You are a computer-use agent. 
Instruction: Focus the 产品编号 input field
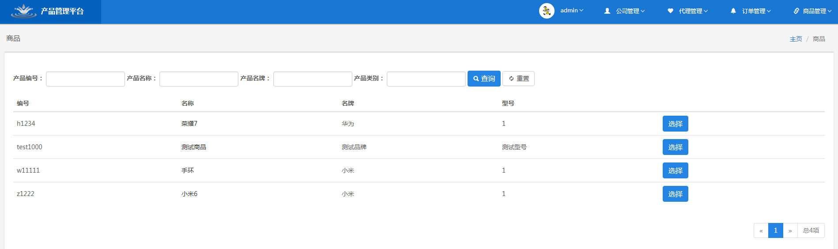point(85,79)
